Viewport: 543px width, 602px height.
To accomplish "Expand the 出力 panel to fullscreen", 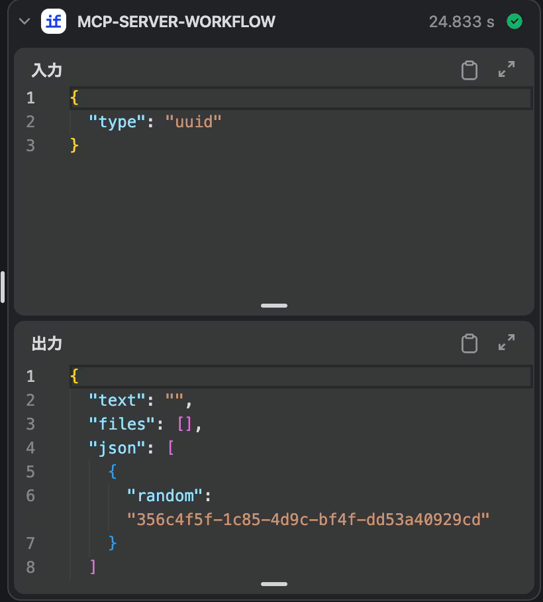I will tap(507, 343).
